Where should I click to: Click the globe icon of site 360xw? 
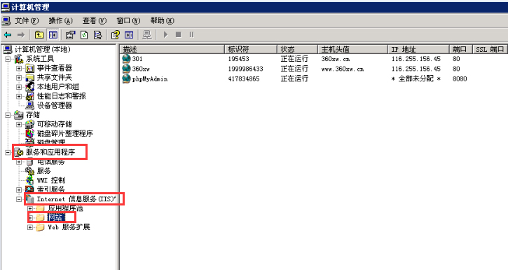(x=126, y=69)
